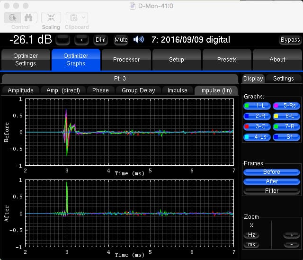Zoom in with the Zoom plus button

coord(292,235)
